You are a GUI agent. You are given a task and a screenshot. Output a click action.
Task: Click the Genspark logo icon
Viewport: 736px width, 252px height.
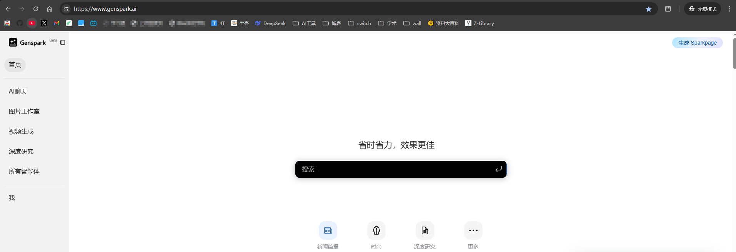coord(13,42)
